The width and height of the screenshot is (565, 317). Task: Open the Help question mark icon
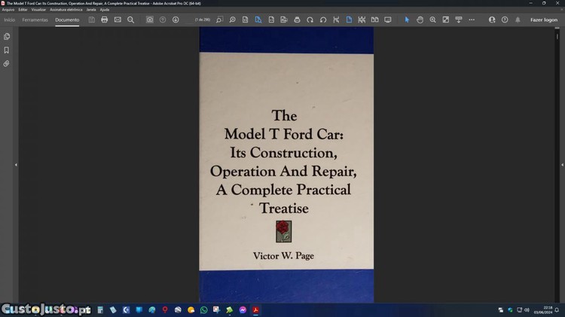(x=505, y=20)
